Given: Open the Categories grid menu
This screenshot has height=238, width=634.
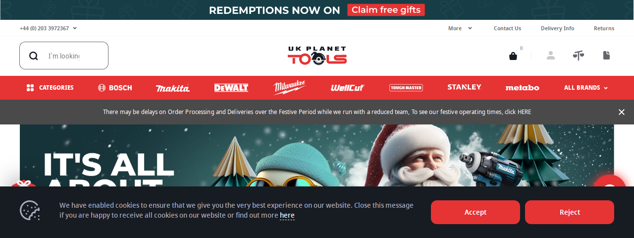Looking at the screenshot, I should tap(50, 88).
